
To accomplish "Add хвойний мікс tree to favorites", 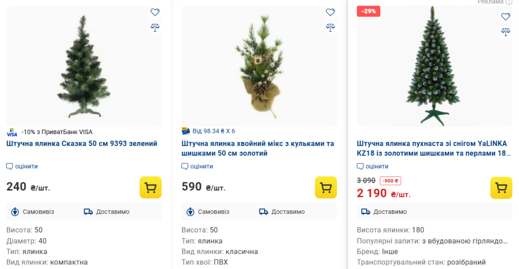I will (x=330, y=13).
